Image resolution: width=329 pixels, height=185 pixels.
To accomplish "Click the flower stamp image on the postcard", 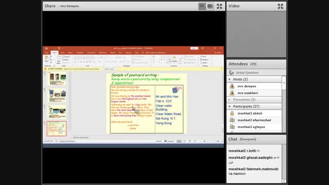I will click(177, 89).
